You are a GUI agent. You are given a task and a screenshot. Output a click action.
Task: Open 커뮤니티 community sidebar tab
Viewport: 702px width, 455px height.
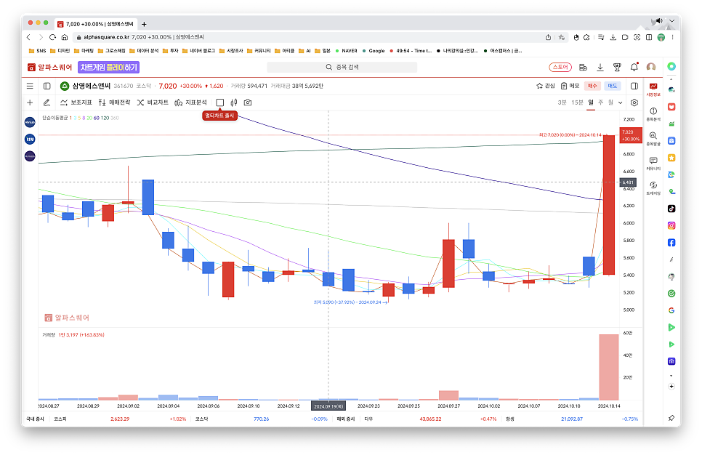pyautogui.click(x=653, y=164)
